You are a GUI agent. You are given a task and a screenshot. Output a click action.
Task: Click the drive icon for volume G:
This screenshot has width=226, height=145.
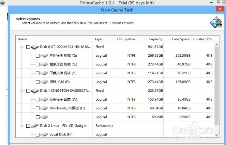[44, 64]
